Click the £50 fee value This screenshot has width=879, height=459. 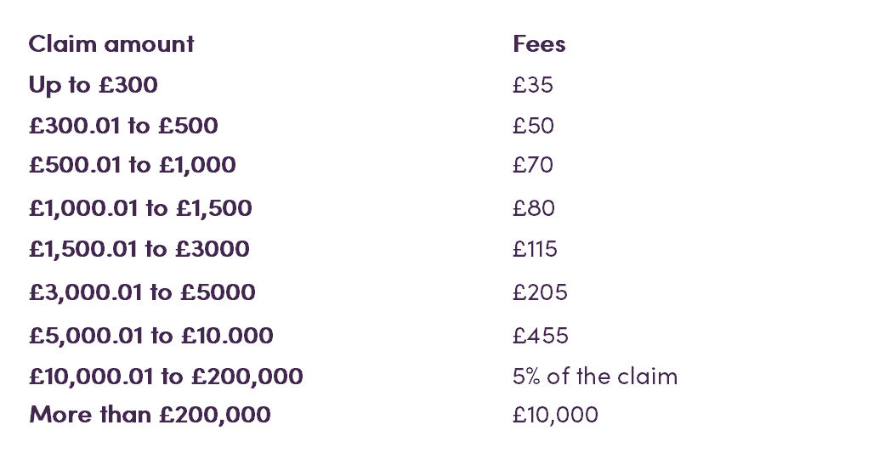pyautogui.click(x=533, y=126)
